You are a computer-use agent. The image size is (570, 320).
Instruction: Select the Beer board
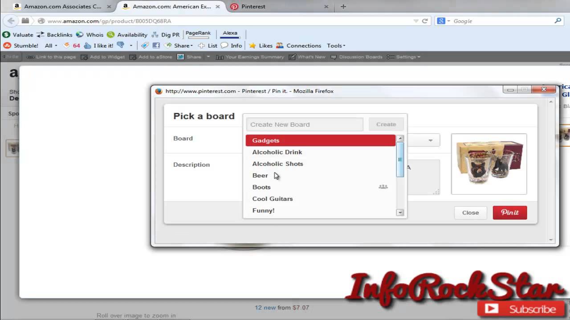pyautogui.click(x=321, y=175)
